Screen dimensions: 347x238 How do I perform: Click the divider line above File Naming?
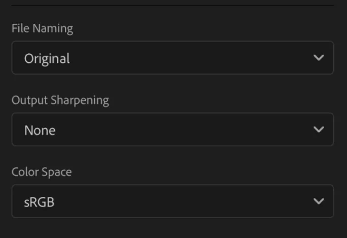point(172,6)
